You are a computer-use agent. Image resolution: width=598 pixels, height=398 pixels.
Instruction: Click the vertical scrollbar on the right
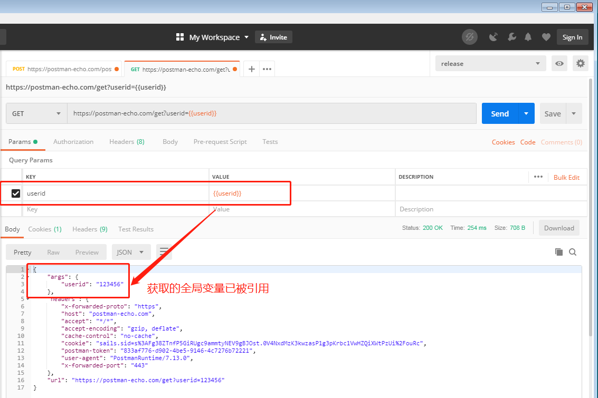(591, 208)
